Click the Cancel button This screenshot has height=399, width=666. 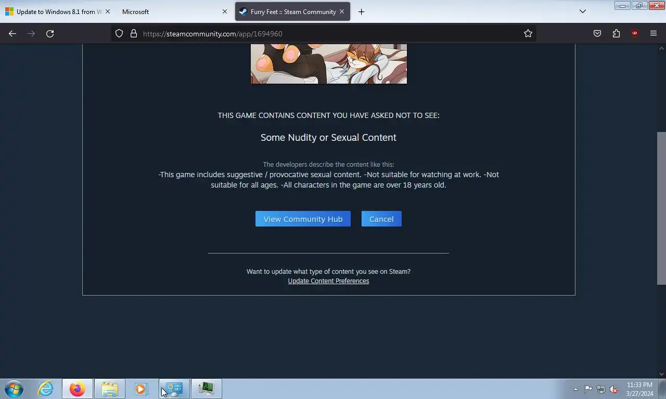pyautogui.click(x=381, y=219)
